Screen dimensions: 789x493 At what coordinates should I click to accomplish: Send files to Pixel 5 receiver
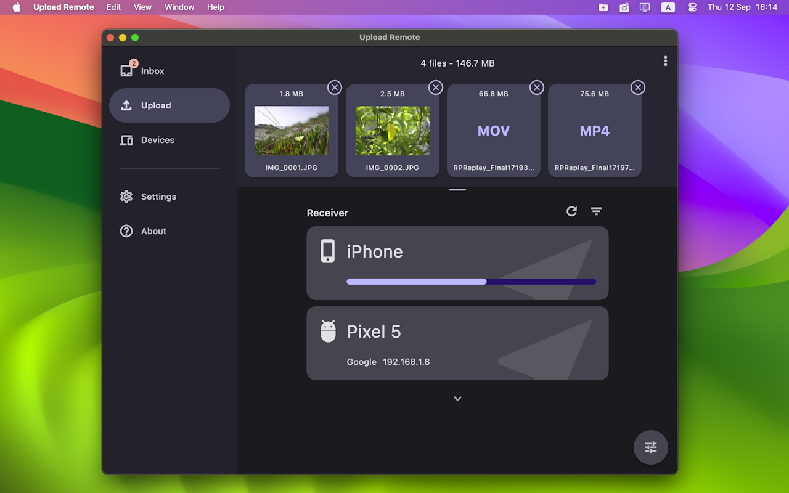[457, 343]
